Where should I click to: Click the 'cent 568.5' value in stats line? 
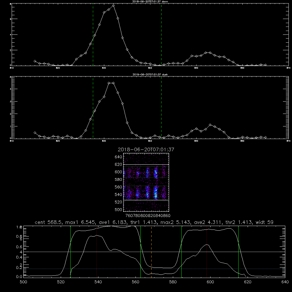49,222
